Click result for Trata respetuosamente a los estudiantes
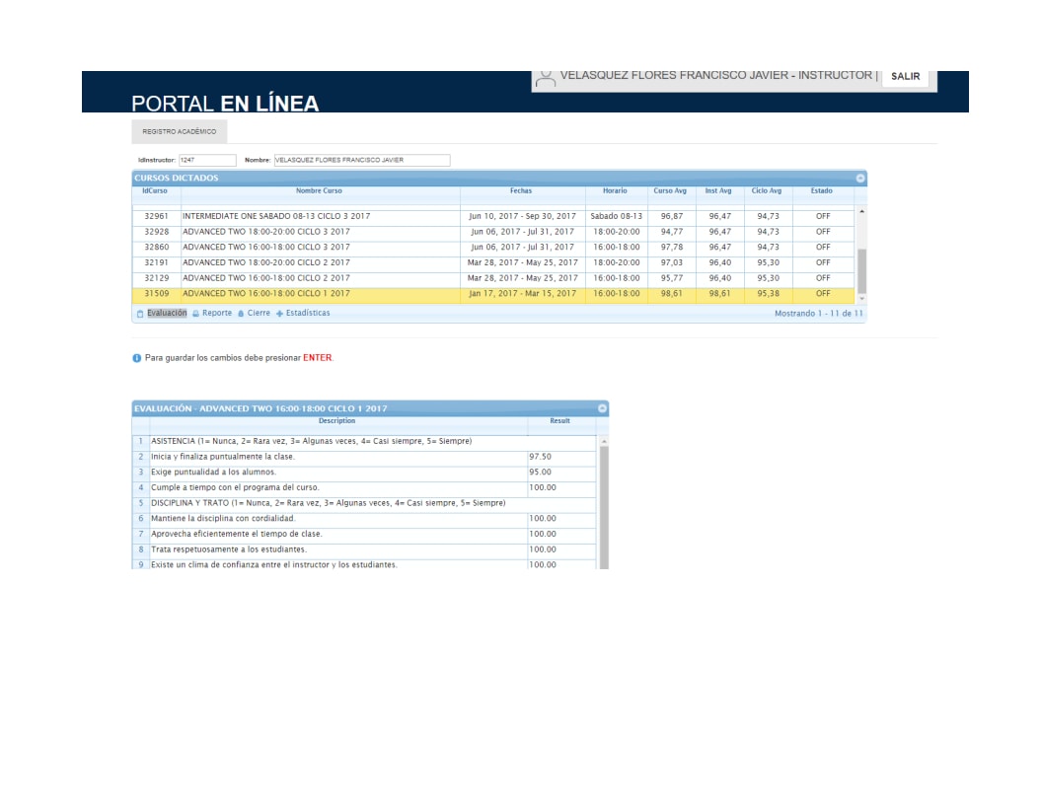Viewport: 1041px width, 804px height. pos(561,549)
